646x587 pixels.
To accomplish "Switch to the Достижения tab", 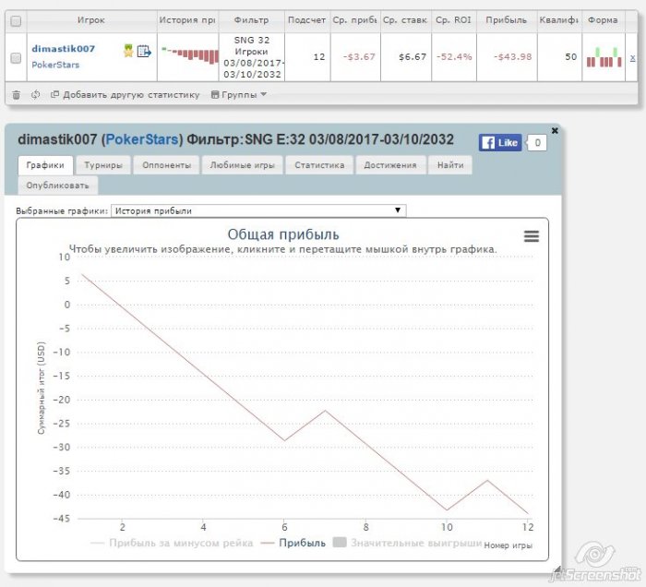I will point(390,165).
